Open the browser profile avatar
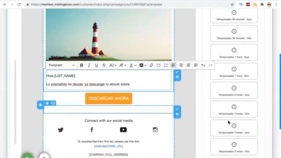281x158 pixels. [269, 4]
